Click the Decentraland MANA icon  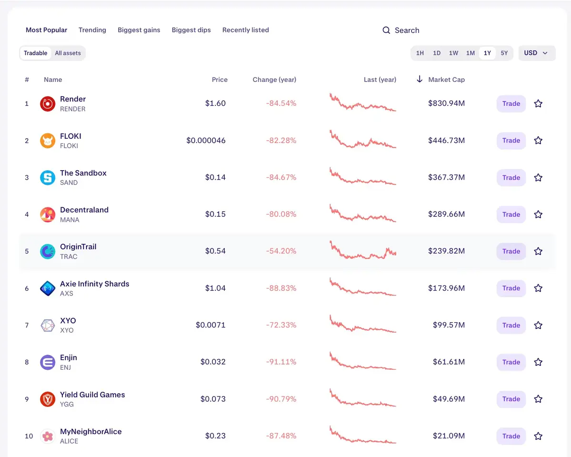coord(47,214)
